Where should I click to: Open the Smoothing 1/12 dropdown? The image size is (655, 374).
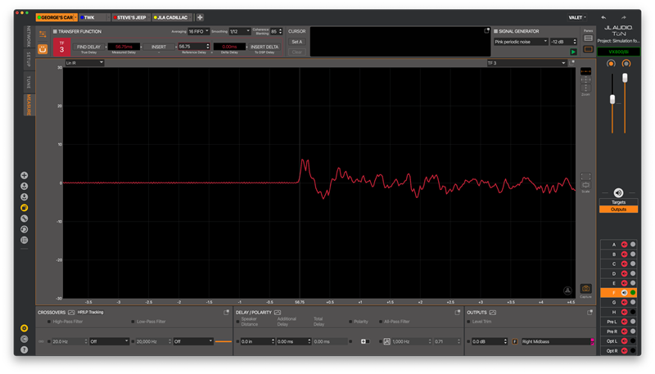(x=240, y=31)
